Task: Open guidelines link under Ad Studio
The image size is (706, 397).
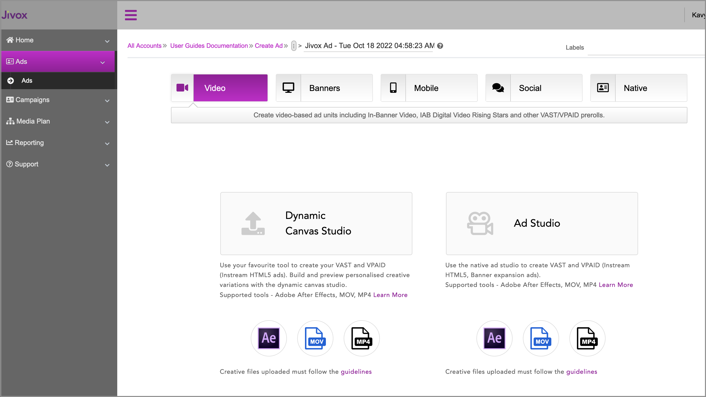Action: 582,371
